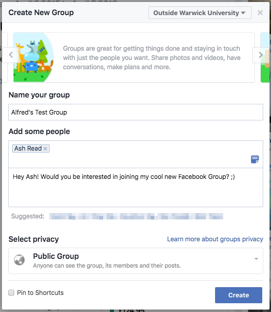Click the animals illustration in the tip card
The width and height of the screenshot is (271, 312).
coord(34,58)
